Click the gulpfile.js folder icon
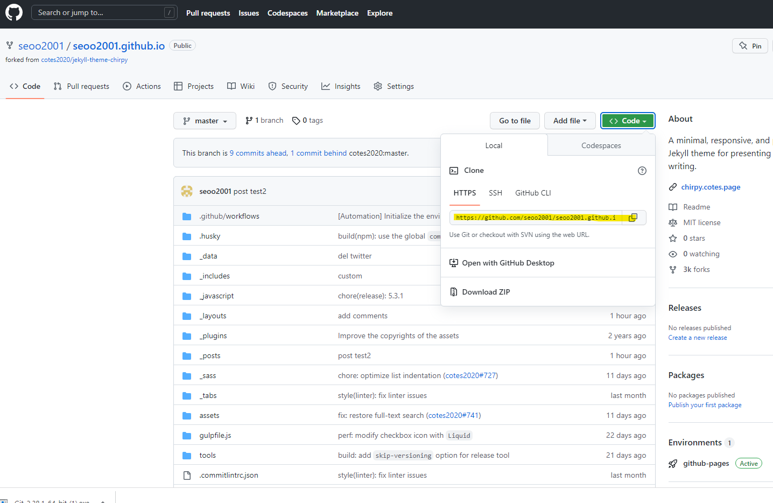The image size is (773, 503). click(187, 436)
